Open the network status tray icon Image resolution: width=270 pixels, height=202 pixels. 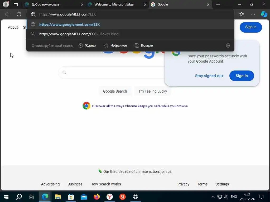click(219, 197)
